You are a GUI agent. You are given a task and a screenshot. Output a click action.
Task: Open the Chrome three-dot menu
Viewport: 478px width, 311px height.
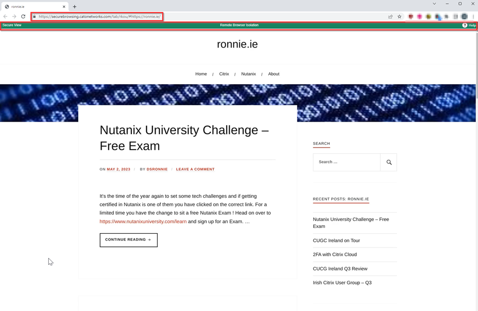click(473, 16)
